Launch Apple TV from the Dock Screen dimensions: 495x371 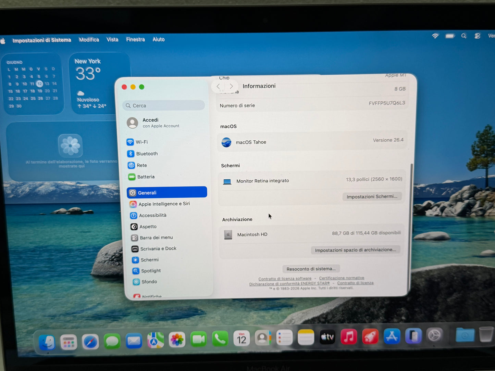[x=327, y=337]
